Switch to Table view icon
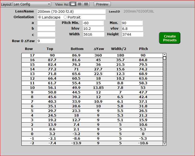This screenshot has height=156, width=195. (x=86, y=4)
